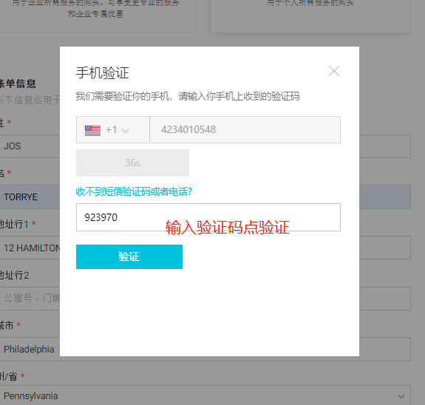This screenshot has width=425, height=405.
Task: Click the 手机验证 dialog title
Action: click(x=102, y=73)
